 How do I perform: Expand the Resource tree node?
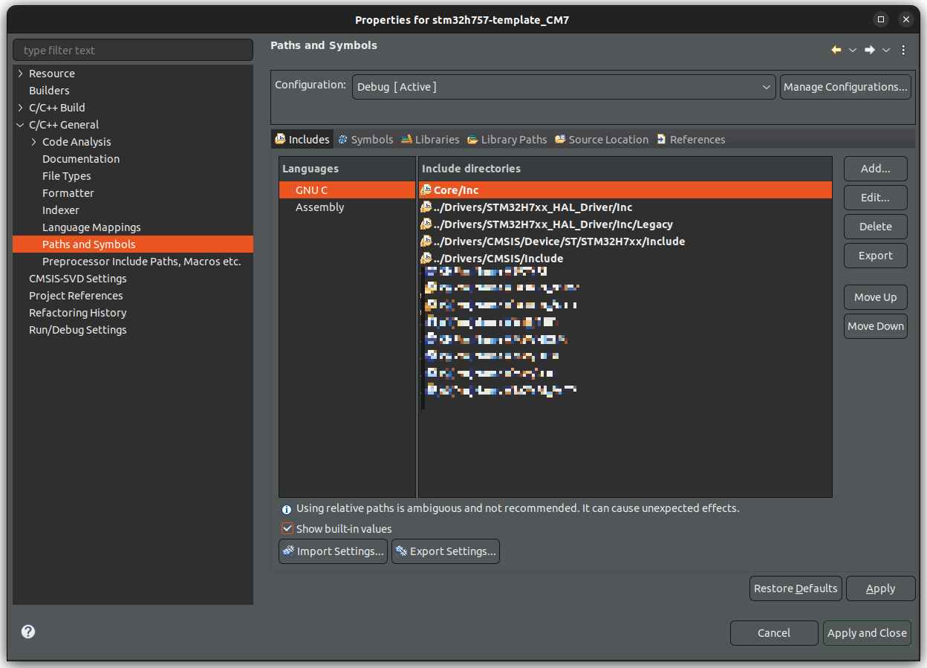21,74
